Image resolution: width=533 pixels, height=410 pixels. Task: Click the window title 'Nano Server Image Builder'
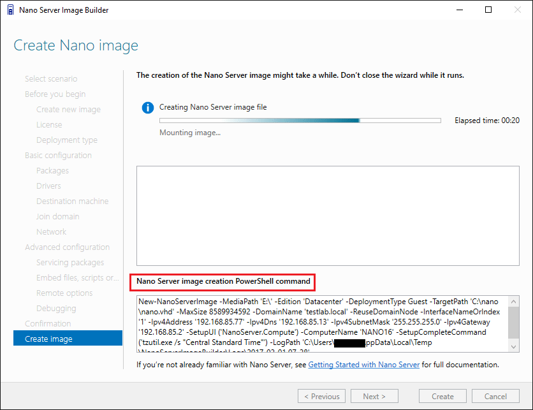(x=64, y=10)
